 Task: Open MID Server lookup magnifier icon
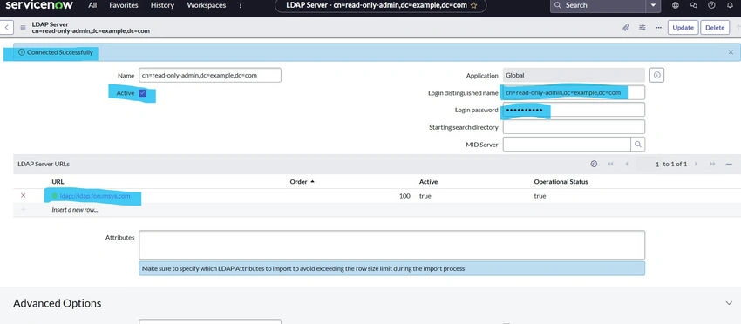coord(638,145)
